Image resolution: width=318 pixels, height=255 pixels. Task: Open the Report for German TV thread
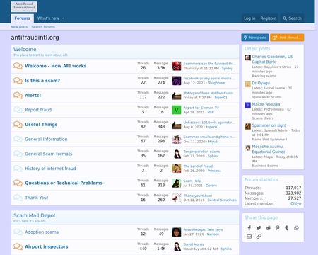pos(201,108)
